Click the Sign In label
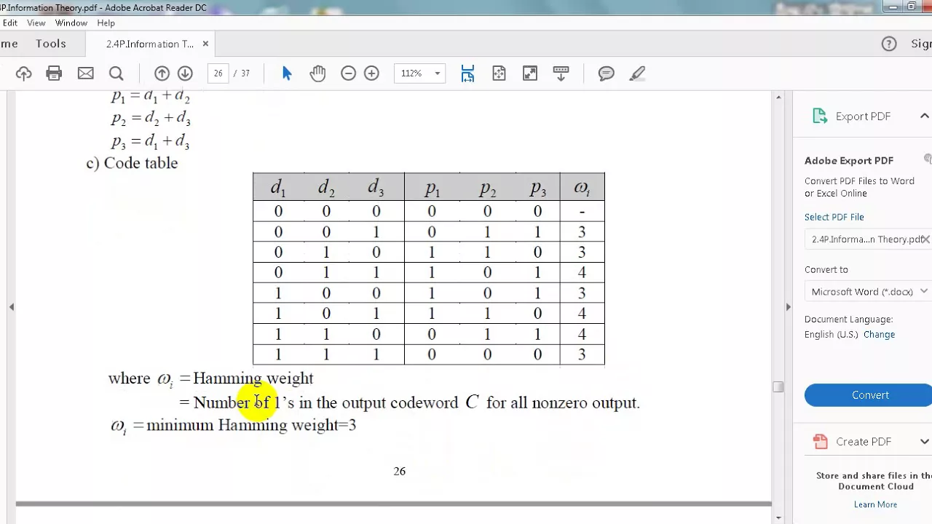This screenshot has width=932, height=524. click(x=921, y=44)
